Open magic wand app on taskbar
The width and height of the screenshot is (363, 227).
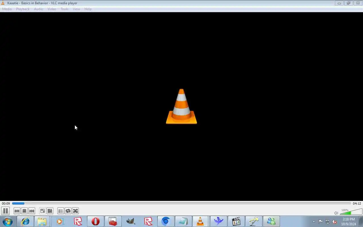click(254, 221)
